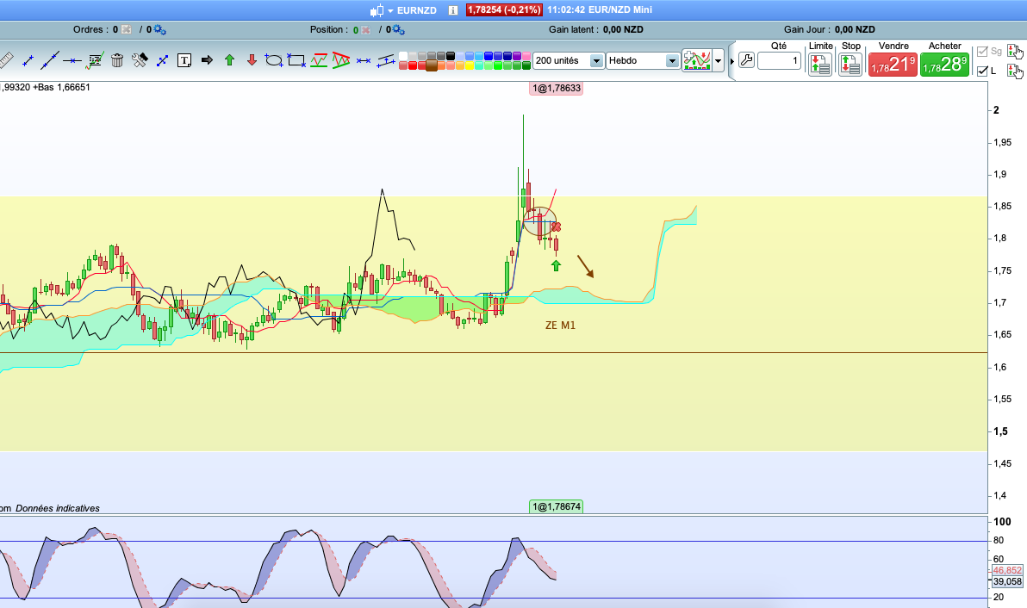Toggle the Sg checkbox

coord(982,51)
